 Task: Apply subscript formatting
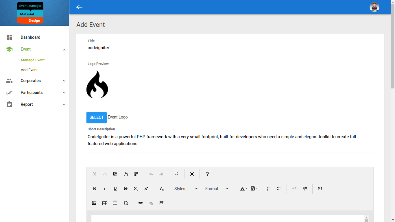pos(136,188)
